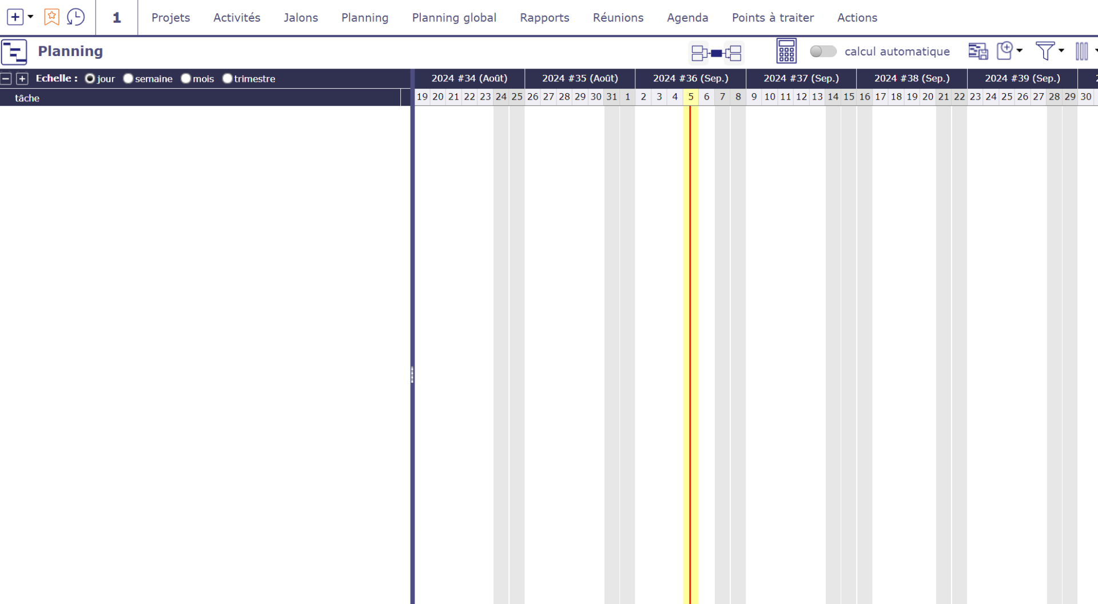1098x604 pixels.
Task: Choose the mois scale radio button
Action: (x=186, y=78)
